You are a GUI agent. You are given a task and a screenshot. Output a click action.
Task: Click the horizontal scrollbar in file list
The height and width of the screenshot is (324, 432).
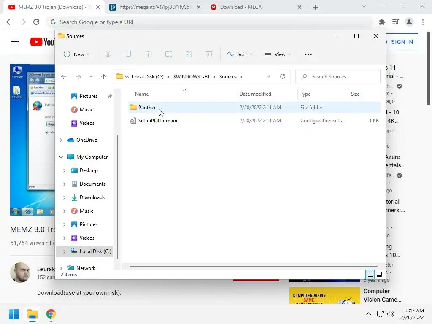pos(253,266)
